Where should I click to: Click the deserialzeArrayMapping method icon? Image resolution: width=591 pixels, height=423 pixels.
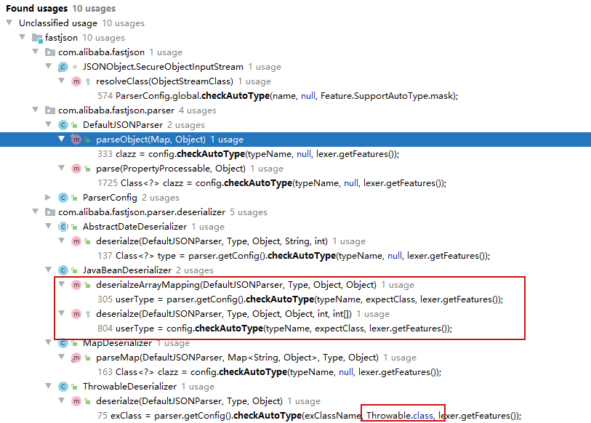[76, 285]
